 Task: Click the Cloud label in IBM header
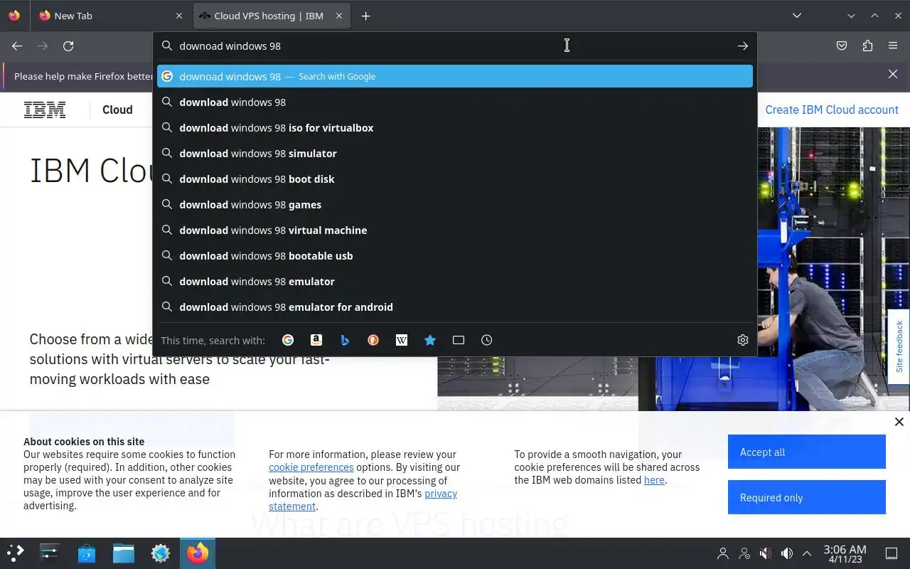pyautogui.click(x=117, y=110)
